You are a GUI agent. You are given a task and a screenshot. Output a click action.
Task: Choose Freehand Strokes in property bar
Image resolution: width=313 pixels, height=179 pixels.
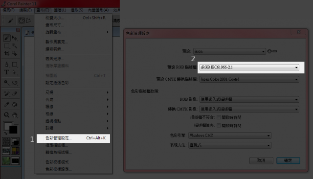(22, 21)
